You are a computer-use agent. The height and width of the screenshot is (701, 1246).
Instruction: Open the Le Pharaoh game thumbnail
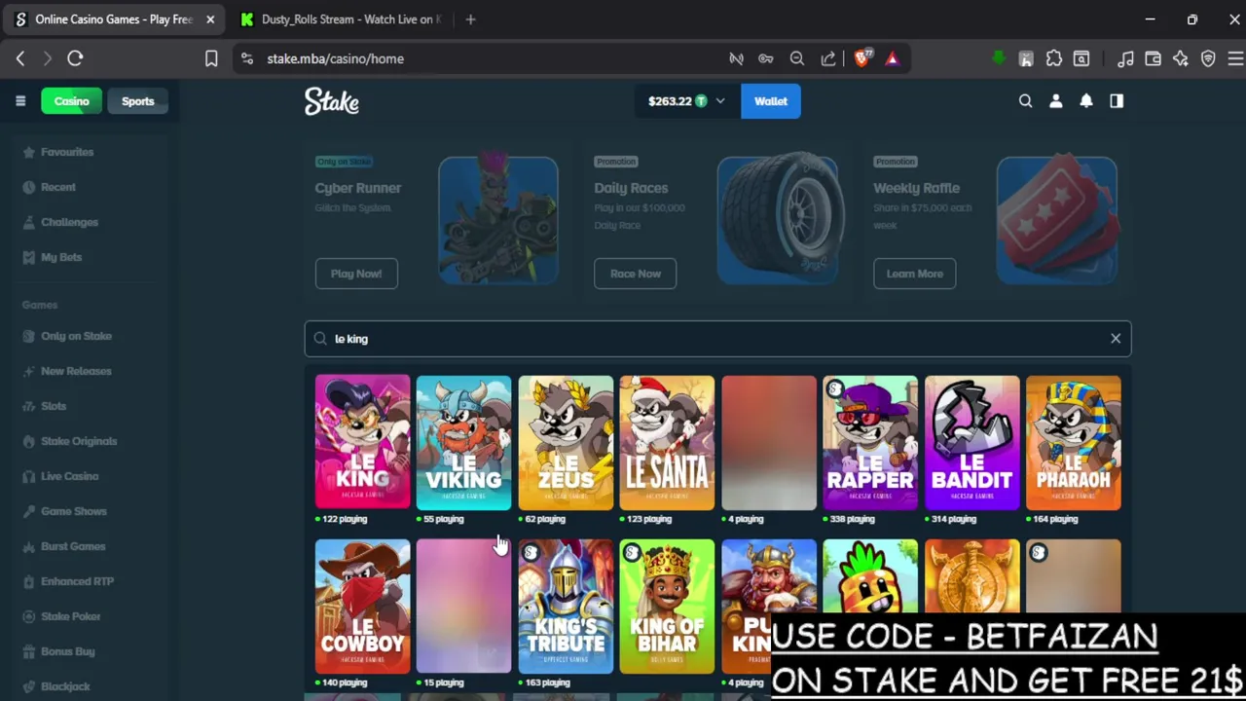(x=1073, y=442)
